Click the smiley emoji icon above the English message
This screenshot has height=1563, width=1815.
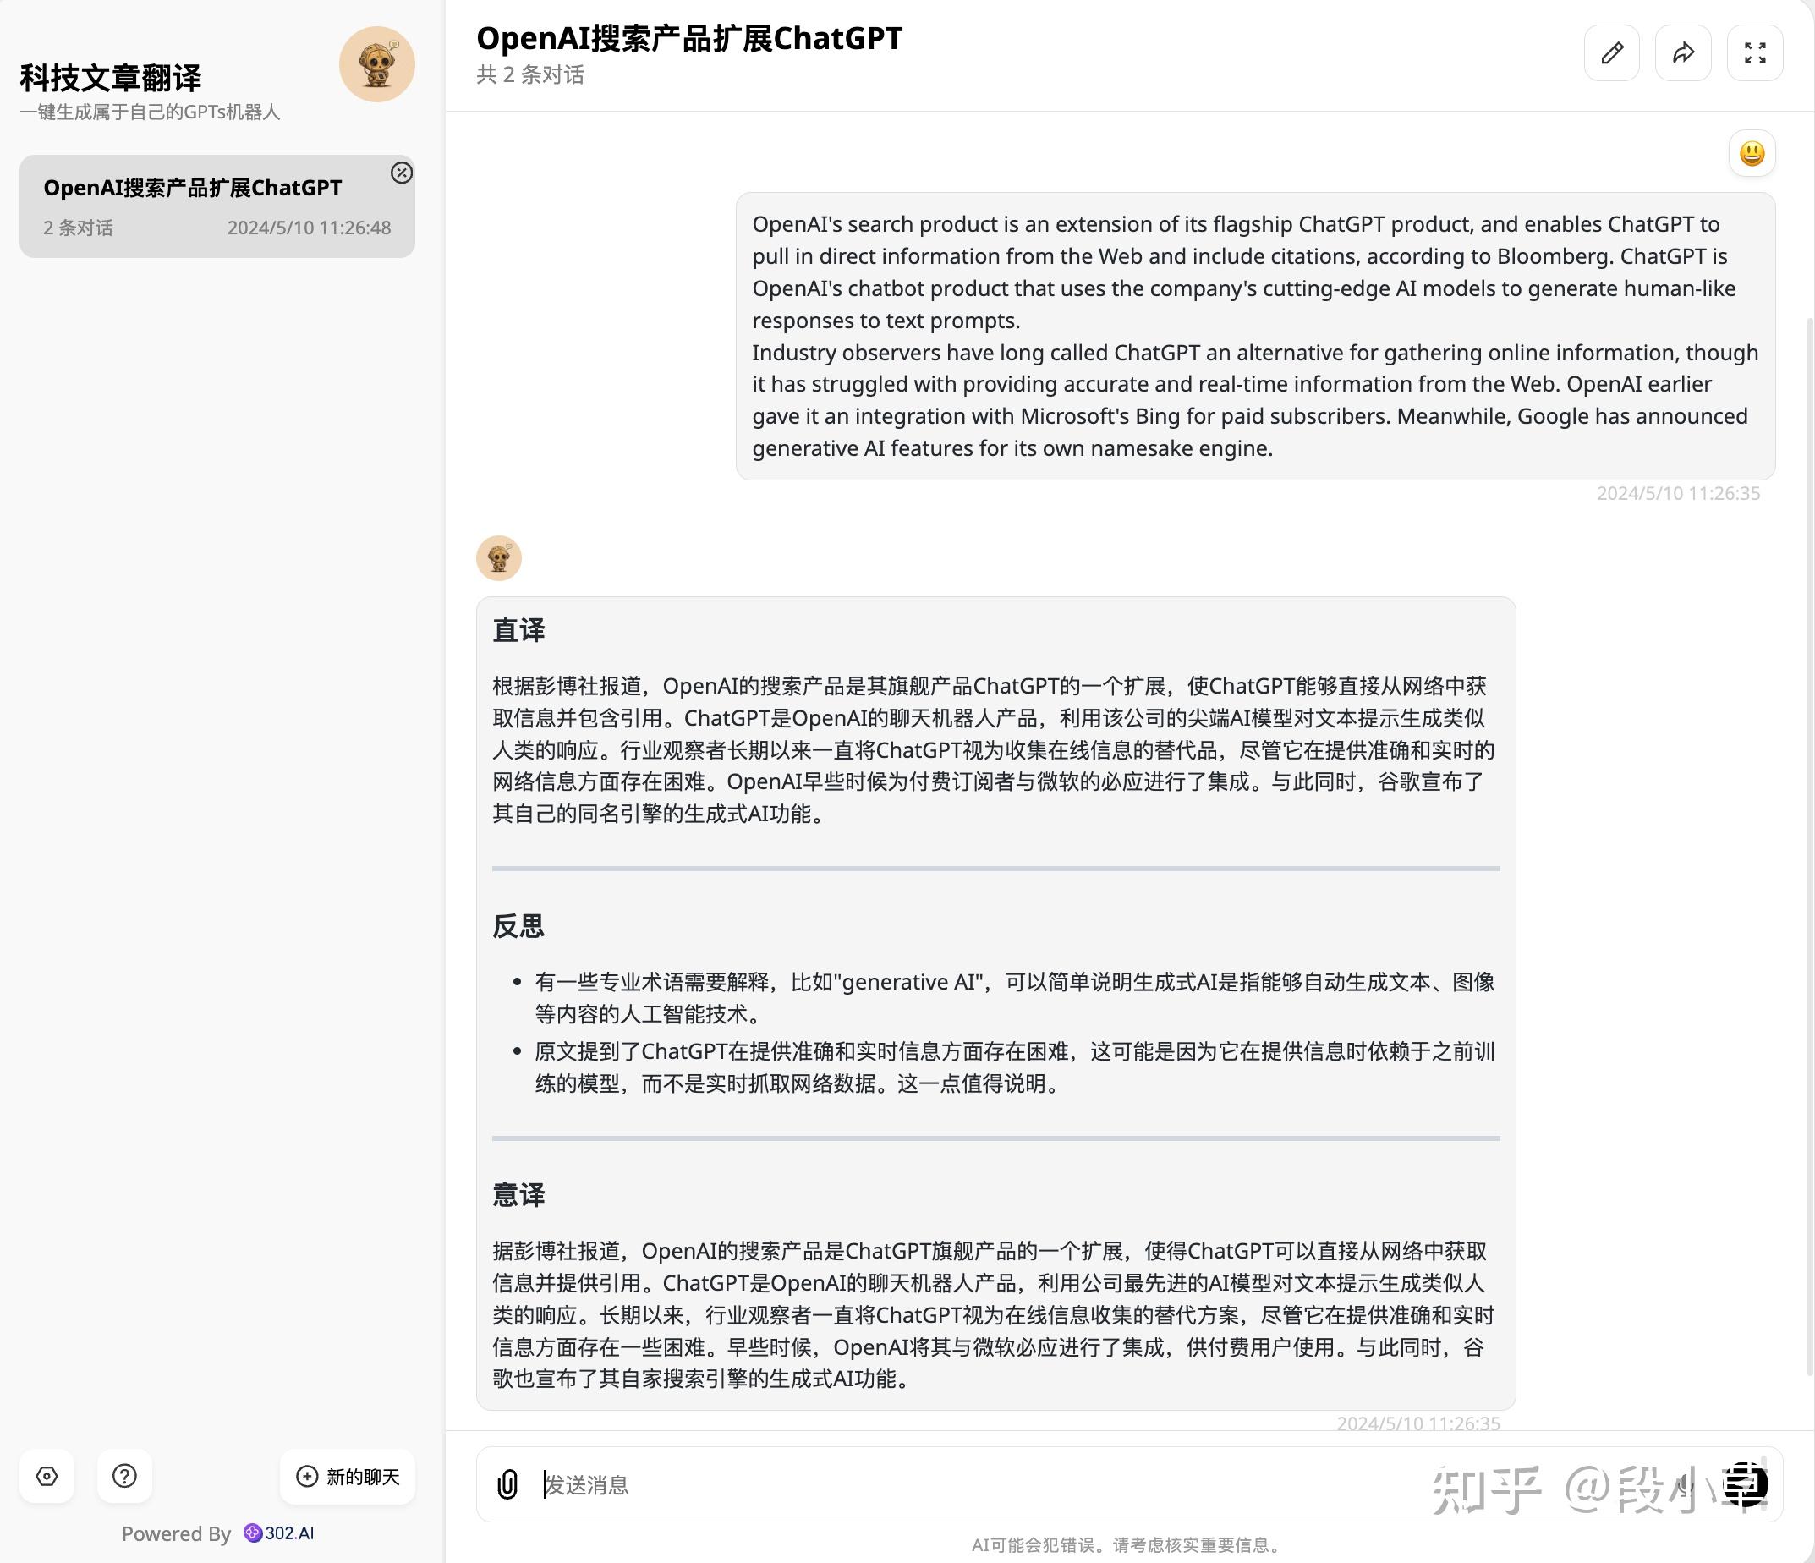[x=1752, y=153]
